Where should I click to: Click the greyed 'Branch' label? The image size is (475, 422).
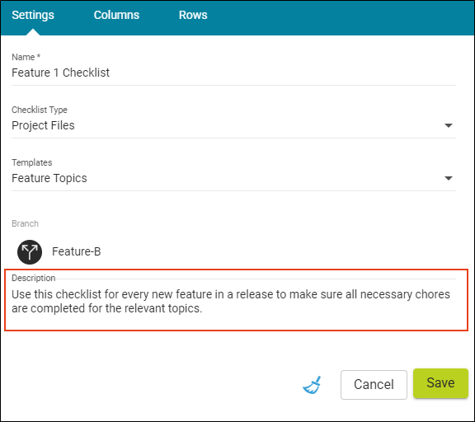[x=25, y=223]
